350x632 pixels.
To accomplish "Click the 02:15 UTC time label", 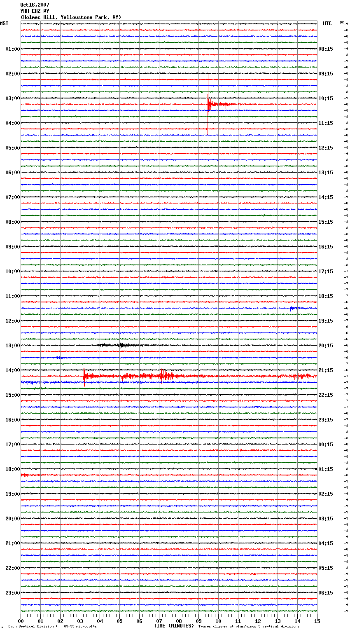I will (326, 494).
